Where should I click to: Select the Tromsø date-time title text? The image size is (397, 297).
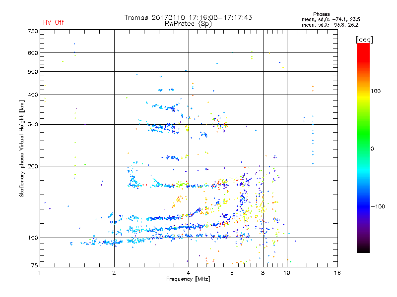coord(188,17)
